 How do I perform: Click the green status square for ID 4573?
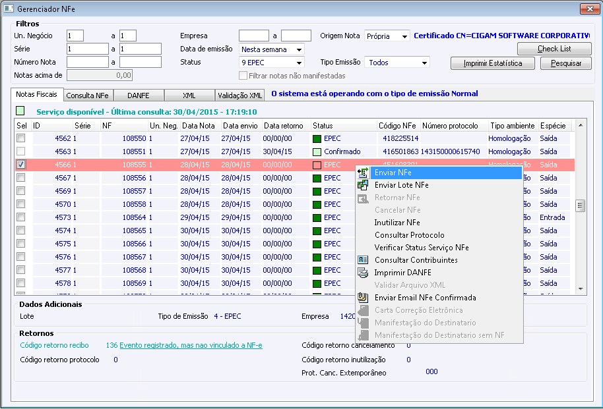pyautogui.click(x=317, y=218)
